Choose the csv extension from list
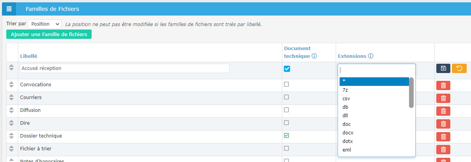 tap(346, 98)
